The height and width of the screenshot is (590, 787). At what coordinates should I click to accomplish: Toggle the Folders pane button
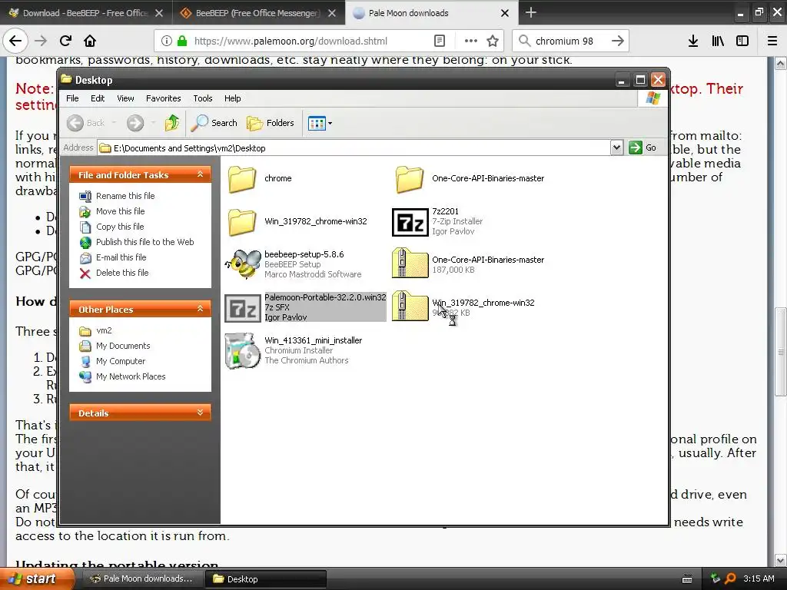point(270,123)
